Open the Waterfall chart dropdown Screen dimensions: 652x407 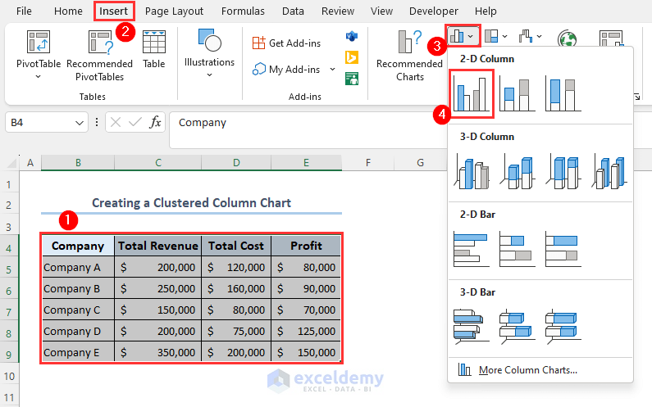click(530, 36)
